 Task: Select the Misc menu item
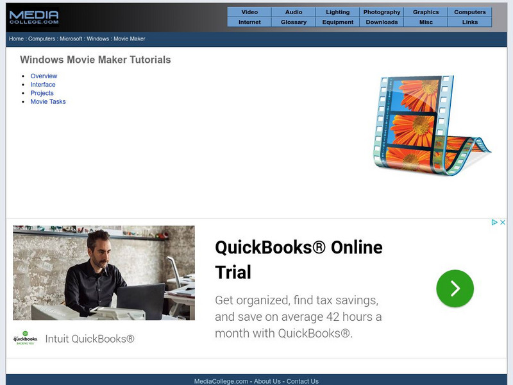click(x=426, y=22)
